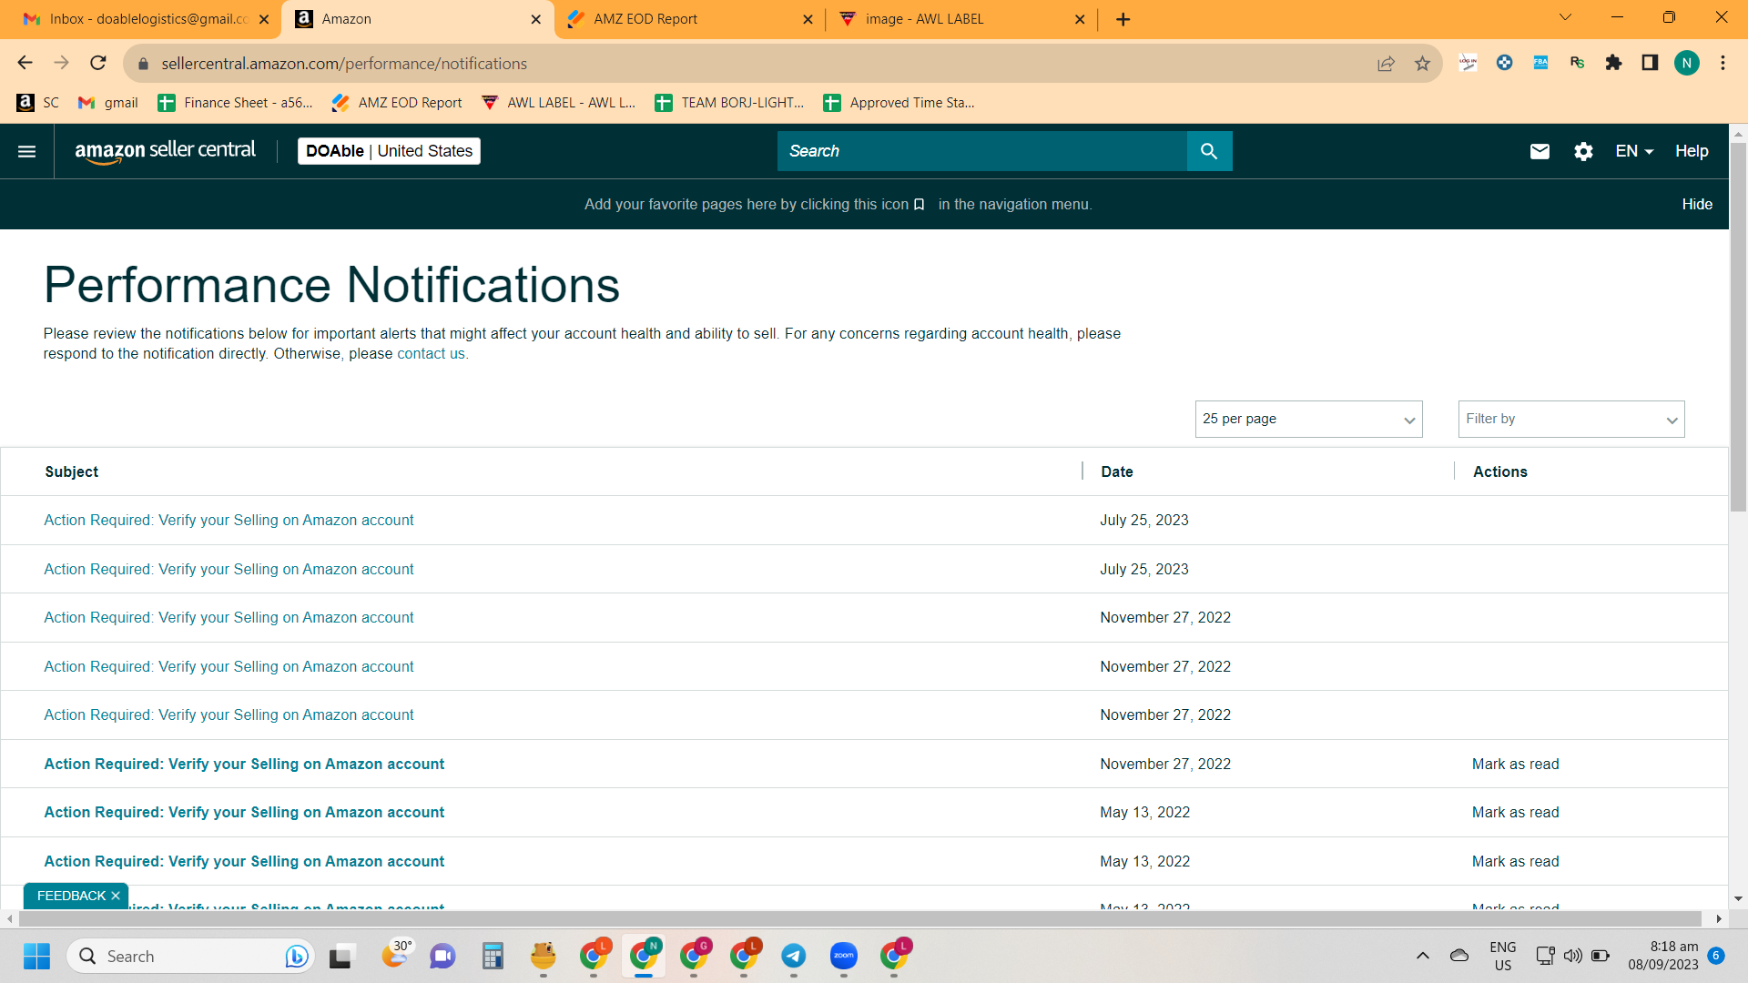Open Task View on the taskbar

point(340,956)
